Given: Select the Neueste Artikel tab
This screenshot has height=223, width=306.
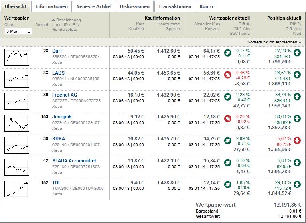Looking at the screenshot, I should 95,6.
